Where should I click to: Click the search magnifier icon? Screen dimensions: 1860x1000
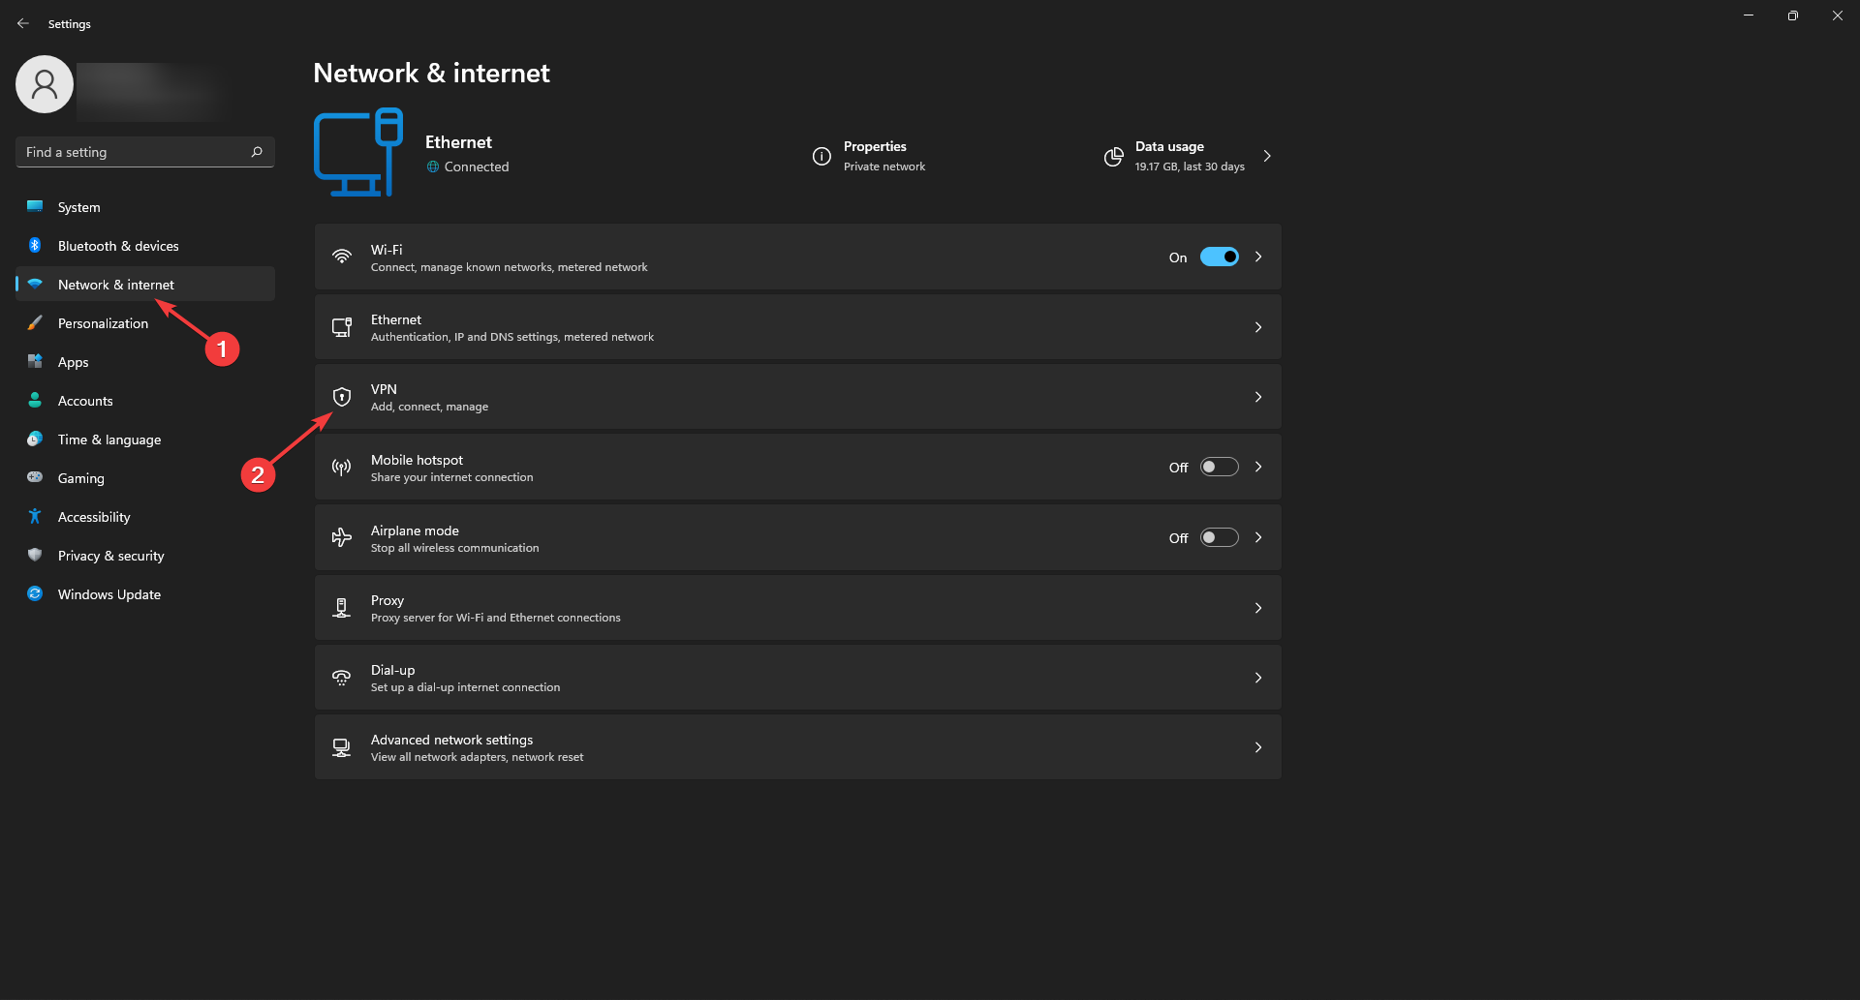point(257,152)
